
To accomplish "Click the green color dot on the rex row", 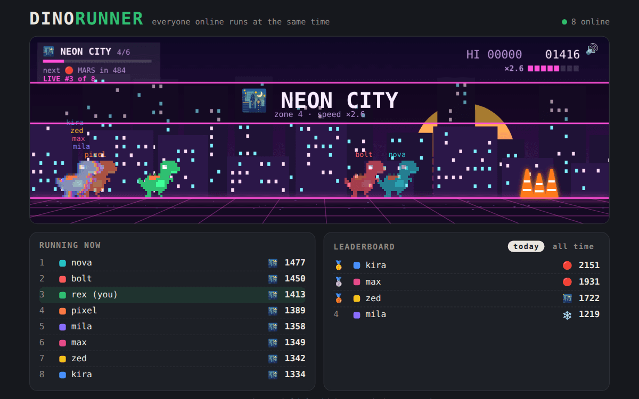I will coord(62,295).
